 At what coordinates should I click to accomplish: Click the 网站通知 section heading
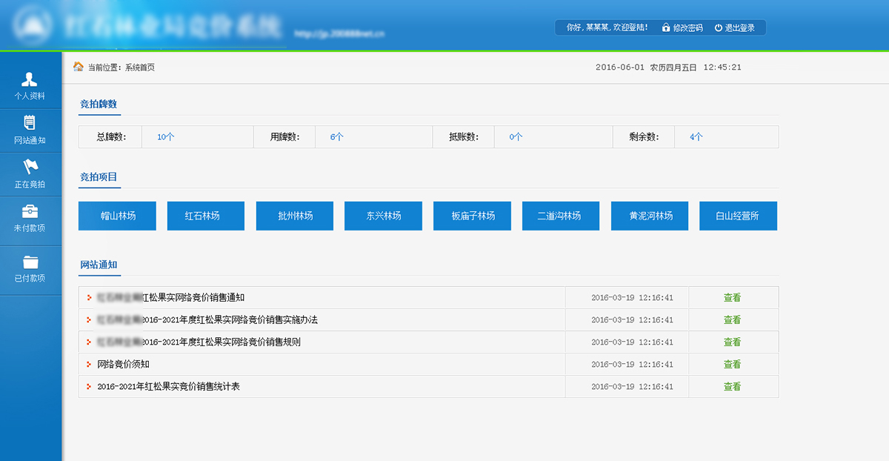99,265
